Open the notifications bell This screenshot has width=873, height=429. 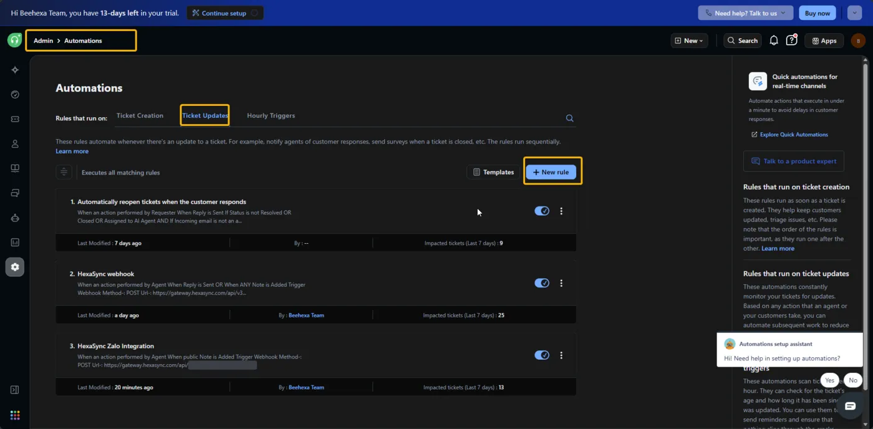(774, 41)
